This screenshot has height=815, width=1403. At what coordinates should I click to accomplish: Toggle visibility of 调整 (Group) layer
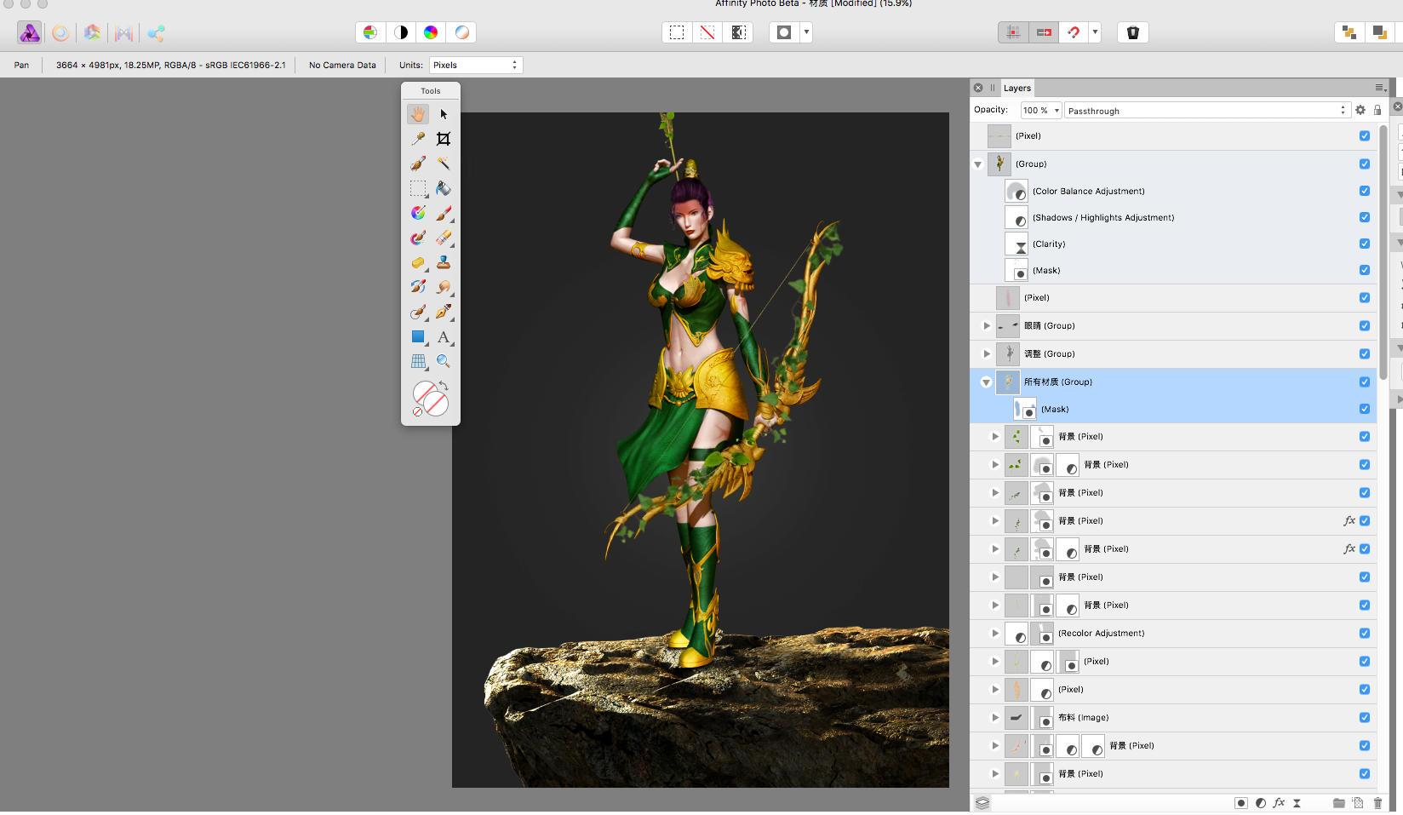[x=1365, y=353]
